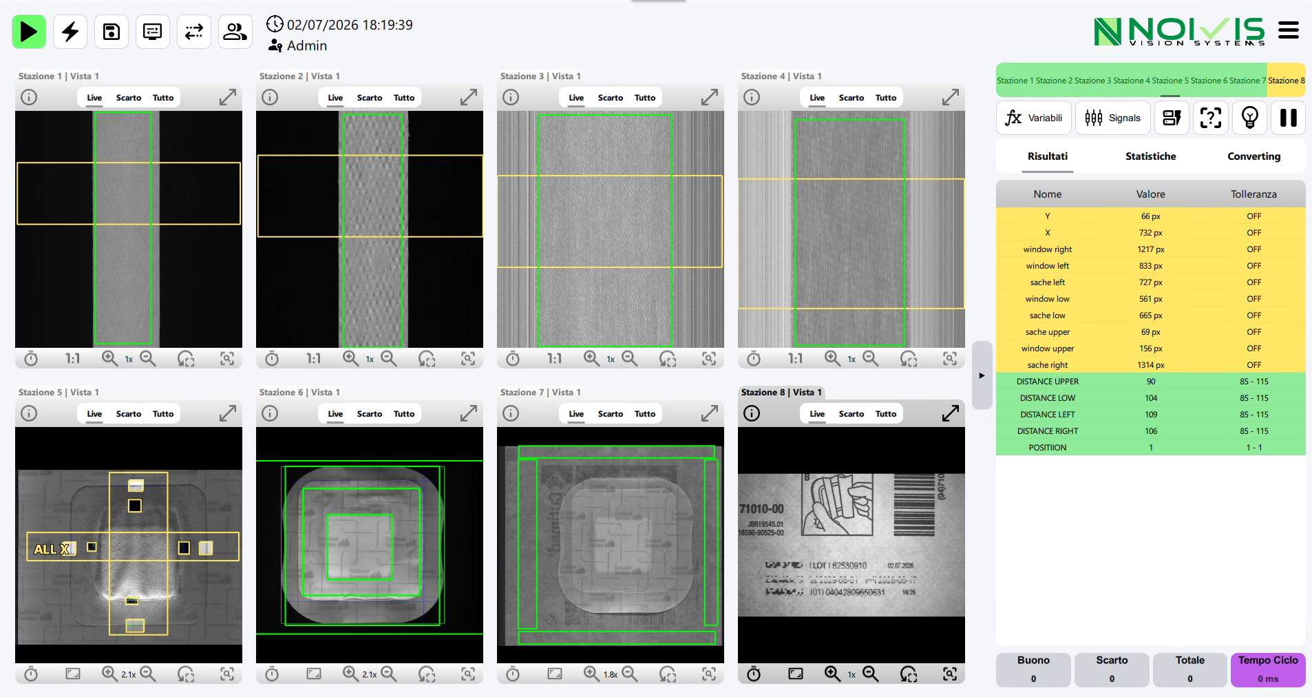Zoom in on Stazione 1 image
This screenshot has height=697, width=1312.
109,358
